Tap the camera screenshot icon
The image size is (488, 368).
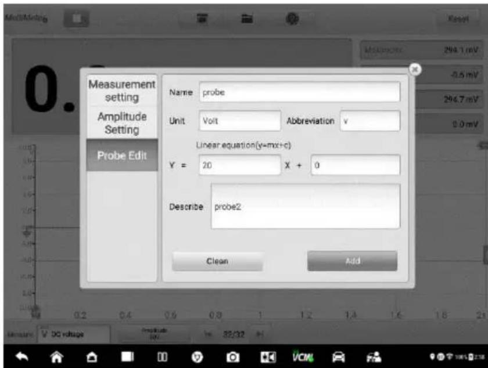232,357
